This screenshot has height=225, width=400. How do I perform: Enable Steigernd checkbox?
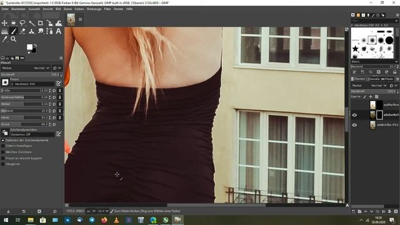(2, 164)
